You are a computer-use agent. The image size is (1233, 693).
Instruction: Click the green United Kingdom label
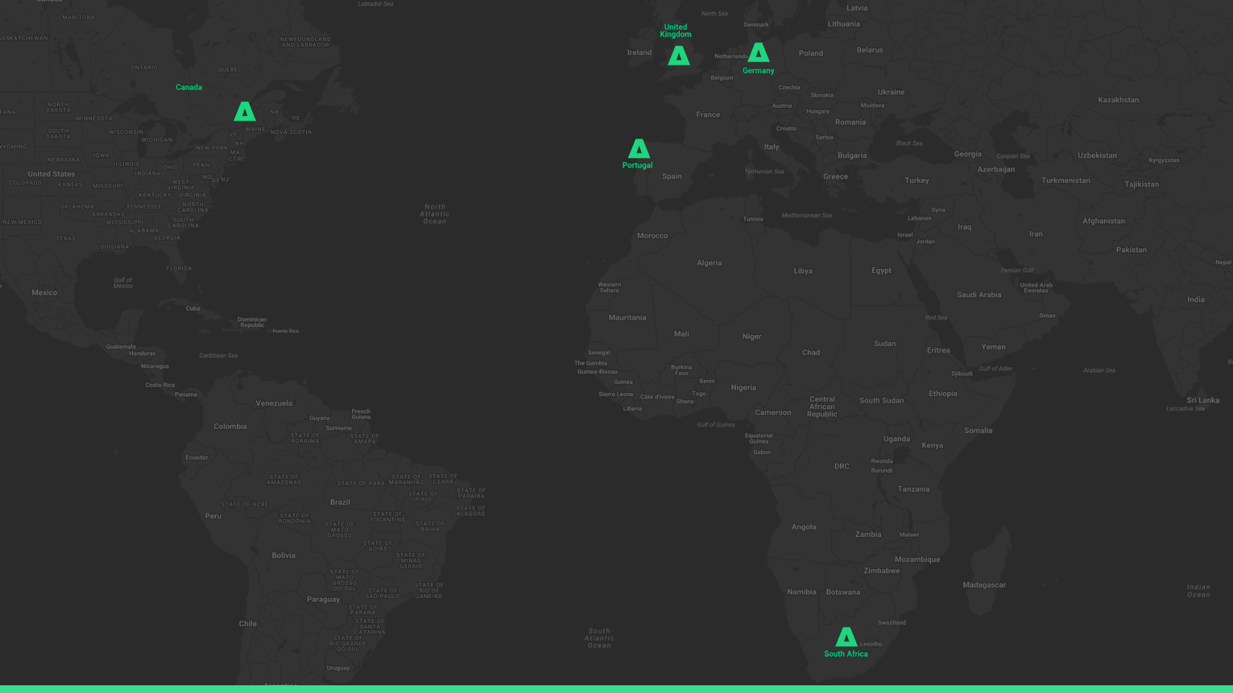point(676,31)
